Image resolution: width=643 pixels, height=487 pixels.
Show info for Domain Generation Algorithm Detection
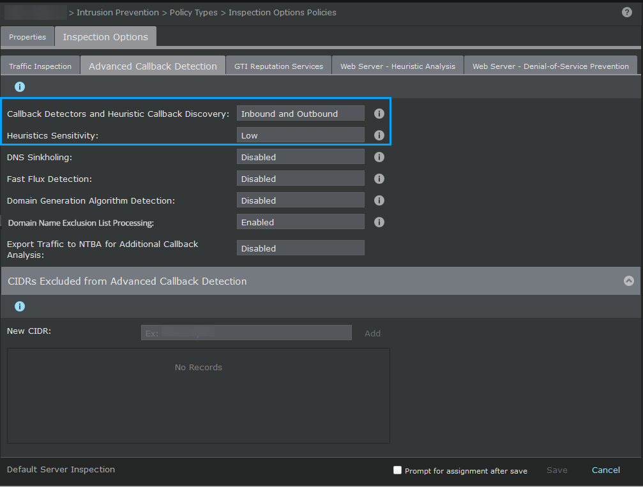[379, 200]
